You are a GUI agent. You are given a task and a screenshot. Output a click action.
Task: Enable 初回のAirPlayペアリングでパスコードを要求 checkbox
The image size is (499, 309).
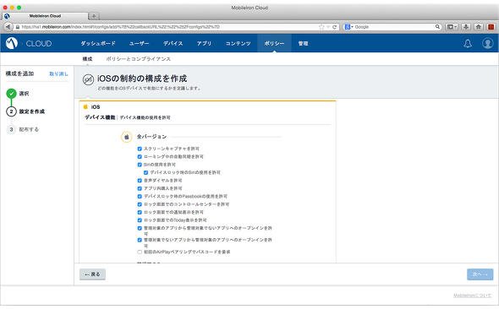(140, 252)
